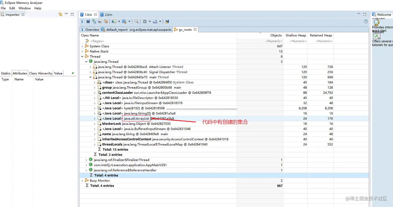Viewport: 393px width, 207px height.
Task: Click the Retained Heap Numeric filter field
Action: click(321, 41)
